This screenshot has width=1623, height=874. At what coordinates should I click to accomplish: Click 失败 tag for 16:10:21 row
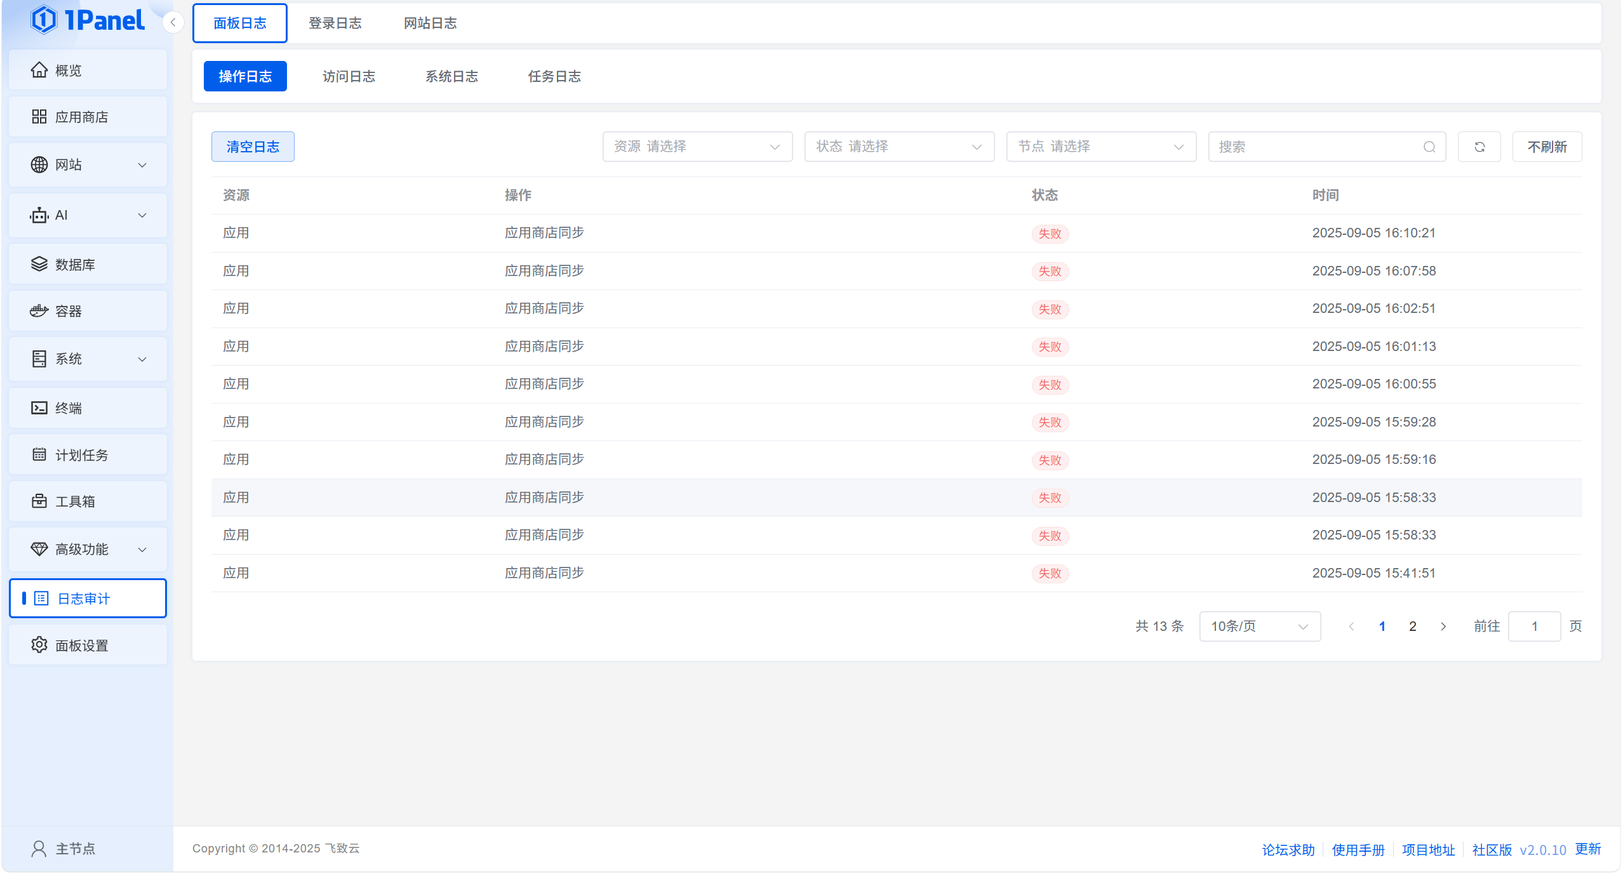[1050, 234]
